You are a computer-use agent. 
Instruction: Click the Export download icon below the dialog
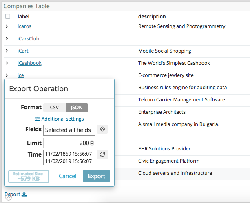click(x=24, y=194)
